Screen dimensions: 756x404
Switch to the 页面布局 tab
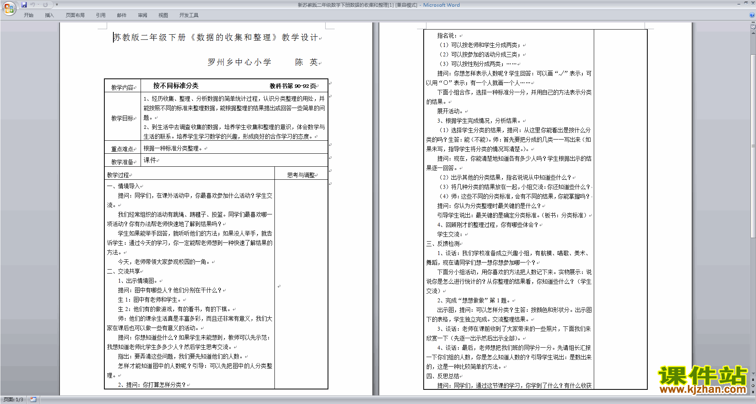coord(75,15)
